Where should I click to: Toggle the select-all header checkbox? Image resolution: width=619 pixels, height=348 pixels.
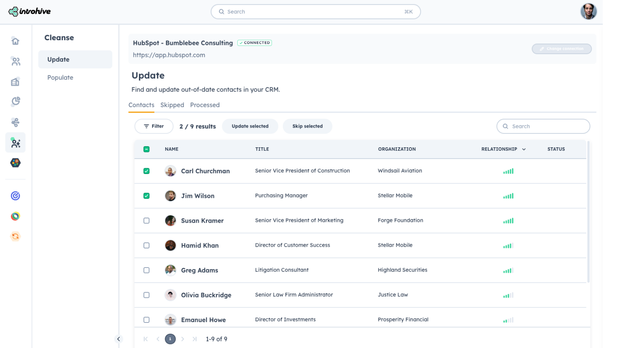(147, 149)
